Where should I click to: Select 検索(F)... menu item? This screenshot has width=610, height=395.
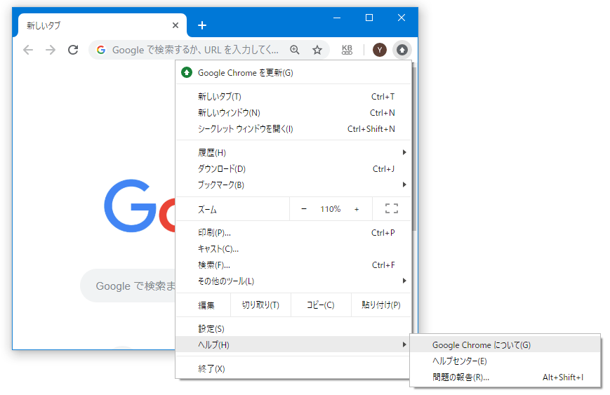[x=293, y=265]
